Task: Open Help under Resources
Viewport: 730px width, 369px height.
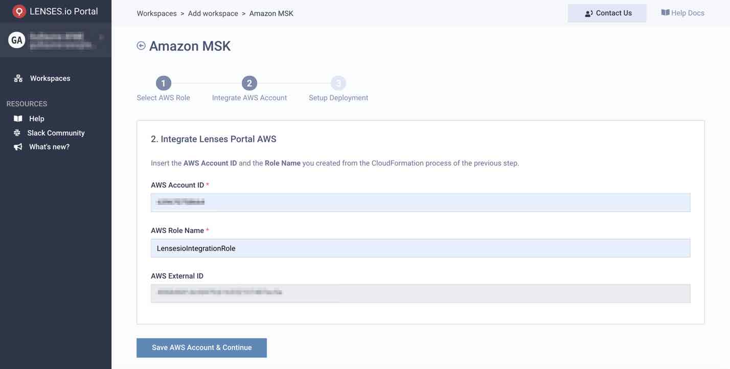Action: 37,119
